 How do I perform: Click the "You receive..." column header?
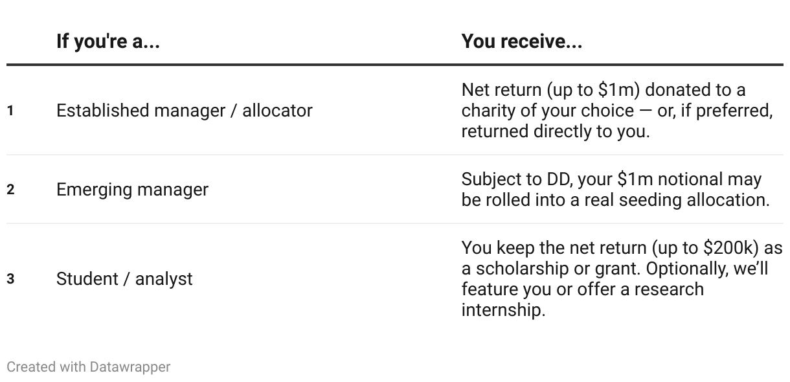pyautogui.click(x=521, y=42)
